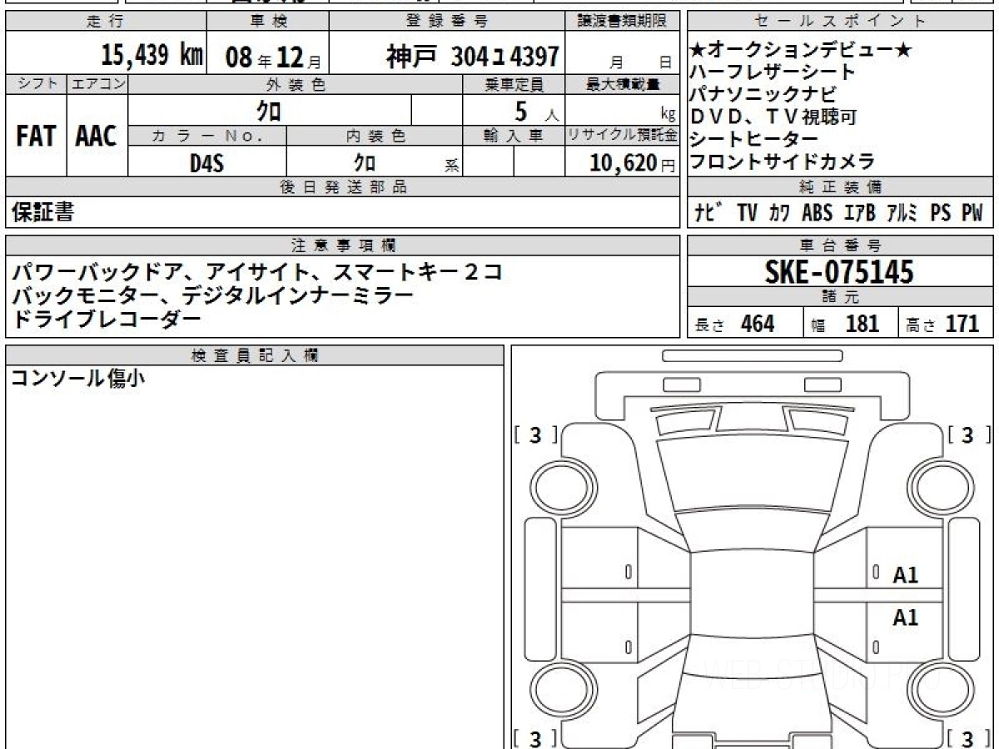
Task: Select the 検査員記入欄 header
Action: pos(255,355)
